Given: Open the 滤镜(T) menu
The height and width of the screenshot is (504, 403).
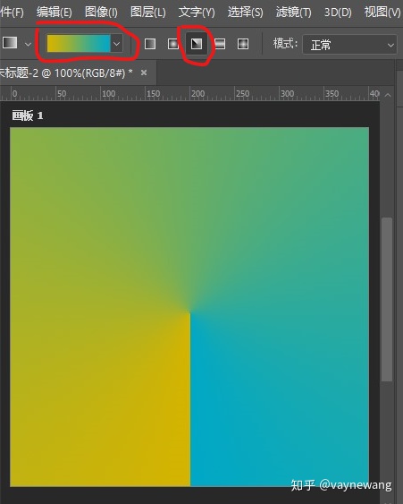Looking at the screenshot, I should 293,13.
